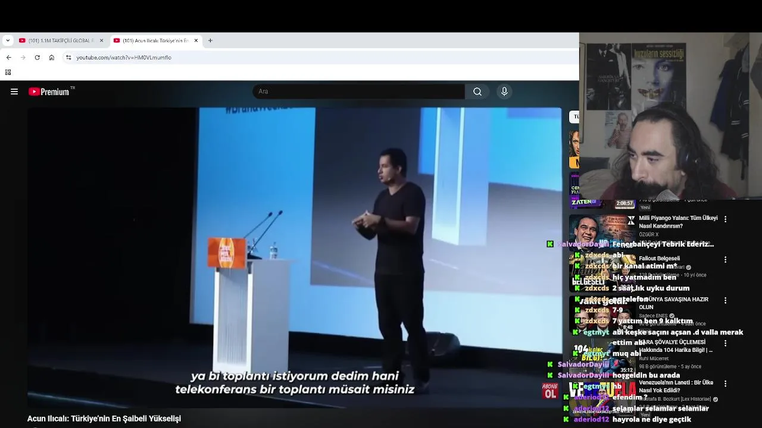Click chat message 'Fenerbahçeyi Tebrik Ederiz'
The image size is (762, 428).
point(663,244)
